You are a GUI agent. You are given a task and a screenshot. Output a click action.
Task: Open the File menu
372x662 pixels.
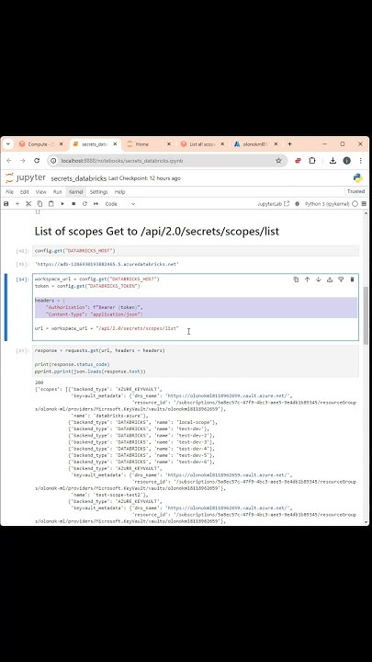point(10,191)
